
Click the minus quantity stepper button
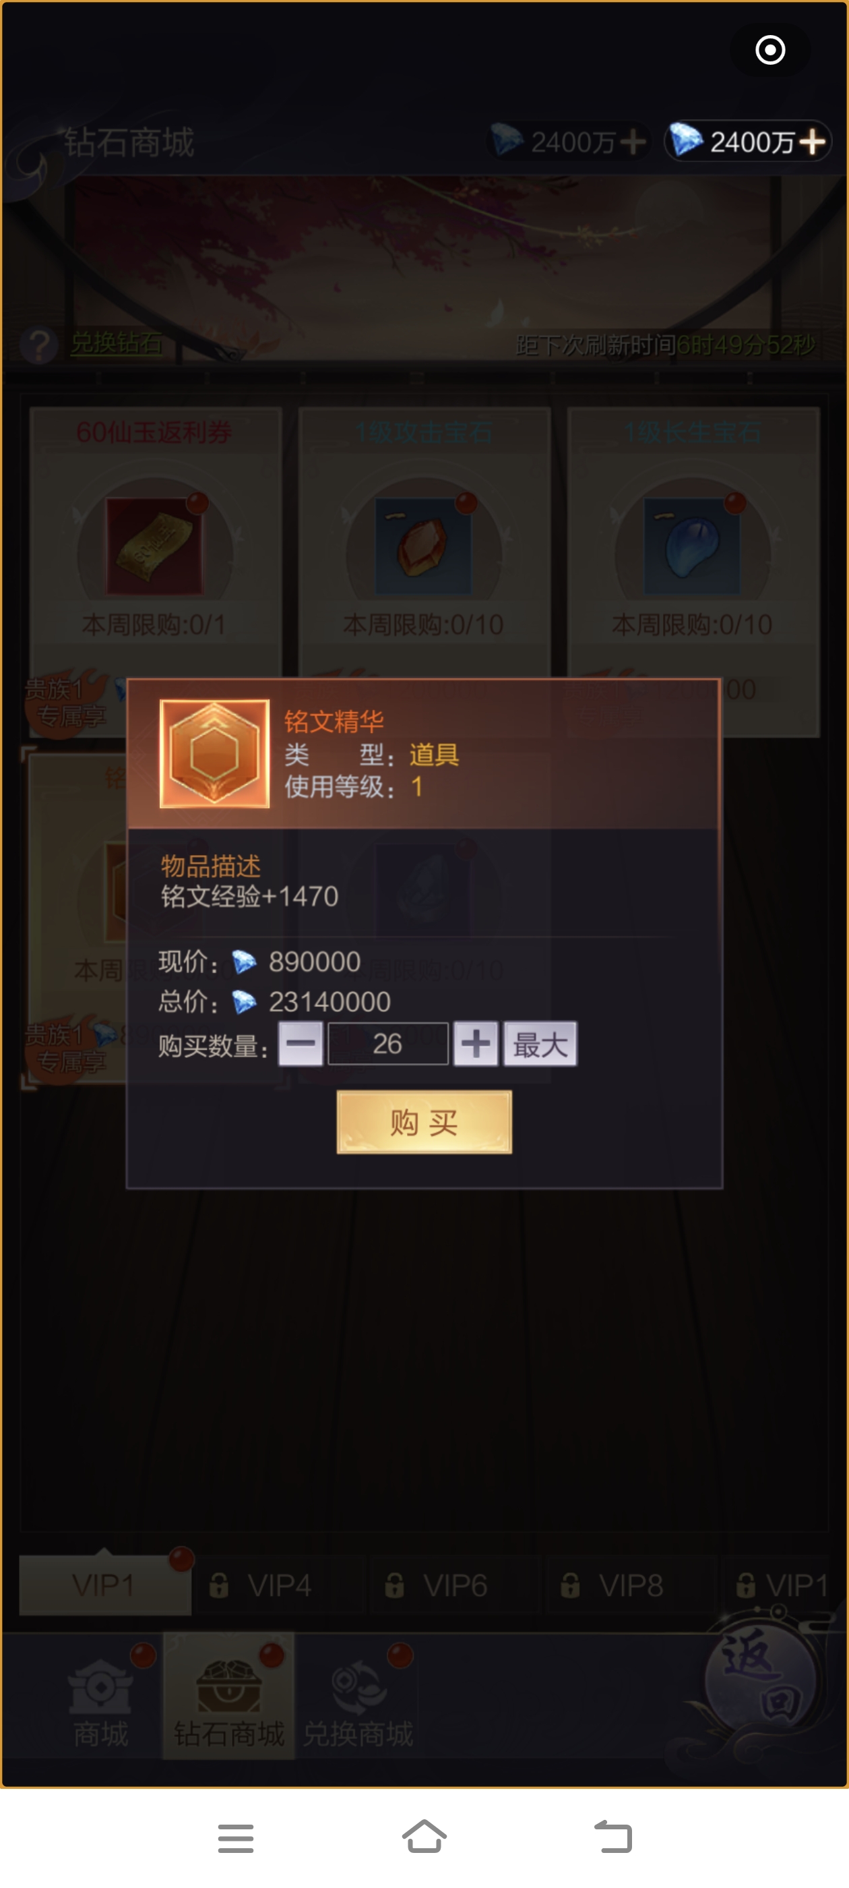[301, 1043]
